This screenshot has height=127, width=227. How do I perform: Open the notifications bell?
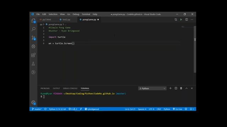[x=192, y=109]
